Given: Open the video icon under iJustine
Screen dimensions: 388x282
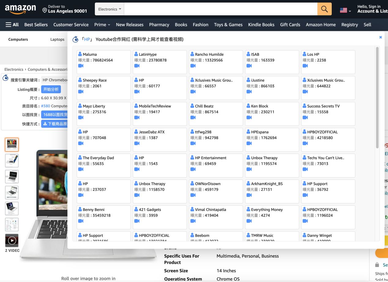Looking at the screenshot, I should (x=249, y=92).
